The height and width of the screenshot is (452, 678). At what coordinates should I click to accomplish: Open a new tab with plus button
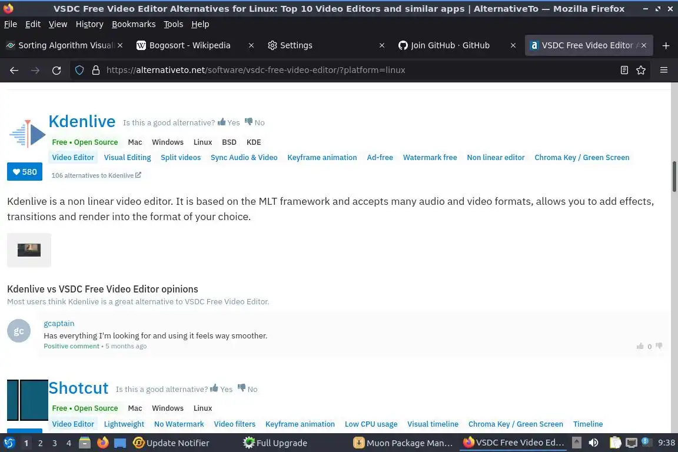pyautogui.click(x=666, y=45)
